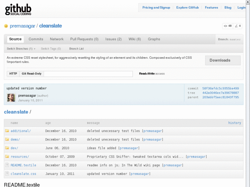Switch to the Commits tab
Image resolution: width=250 pixels, height=187 pixels.
pos(36,39)
